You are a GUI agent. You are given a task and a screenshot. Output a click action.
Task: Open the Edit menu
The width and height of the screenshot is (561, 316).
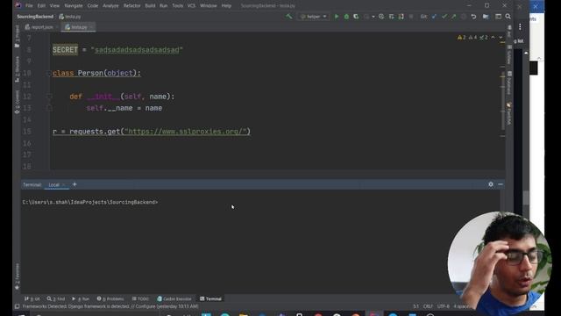41,6
